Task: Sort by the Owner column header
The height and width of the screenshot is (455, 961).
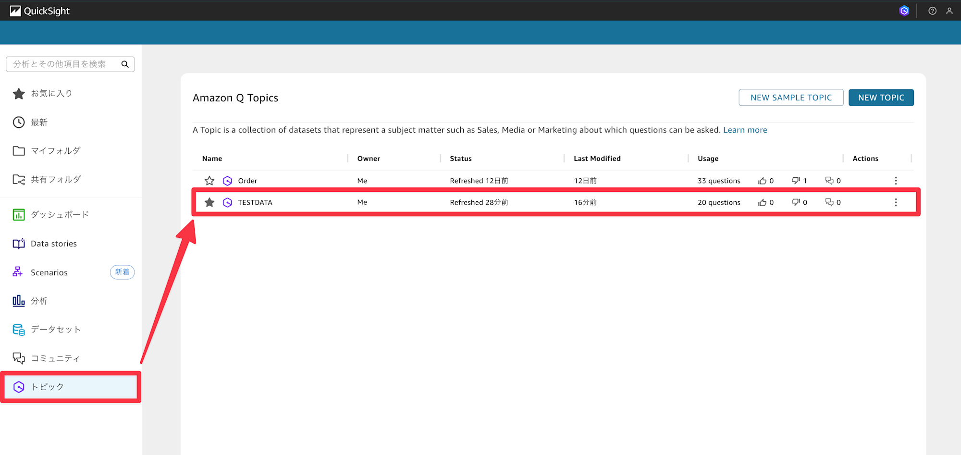Action: coord(369,159)
